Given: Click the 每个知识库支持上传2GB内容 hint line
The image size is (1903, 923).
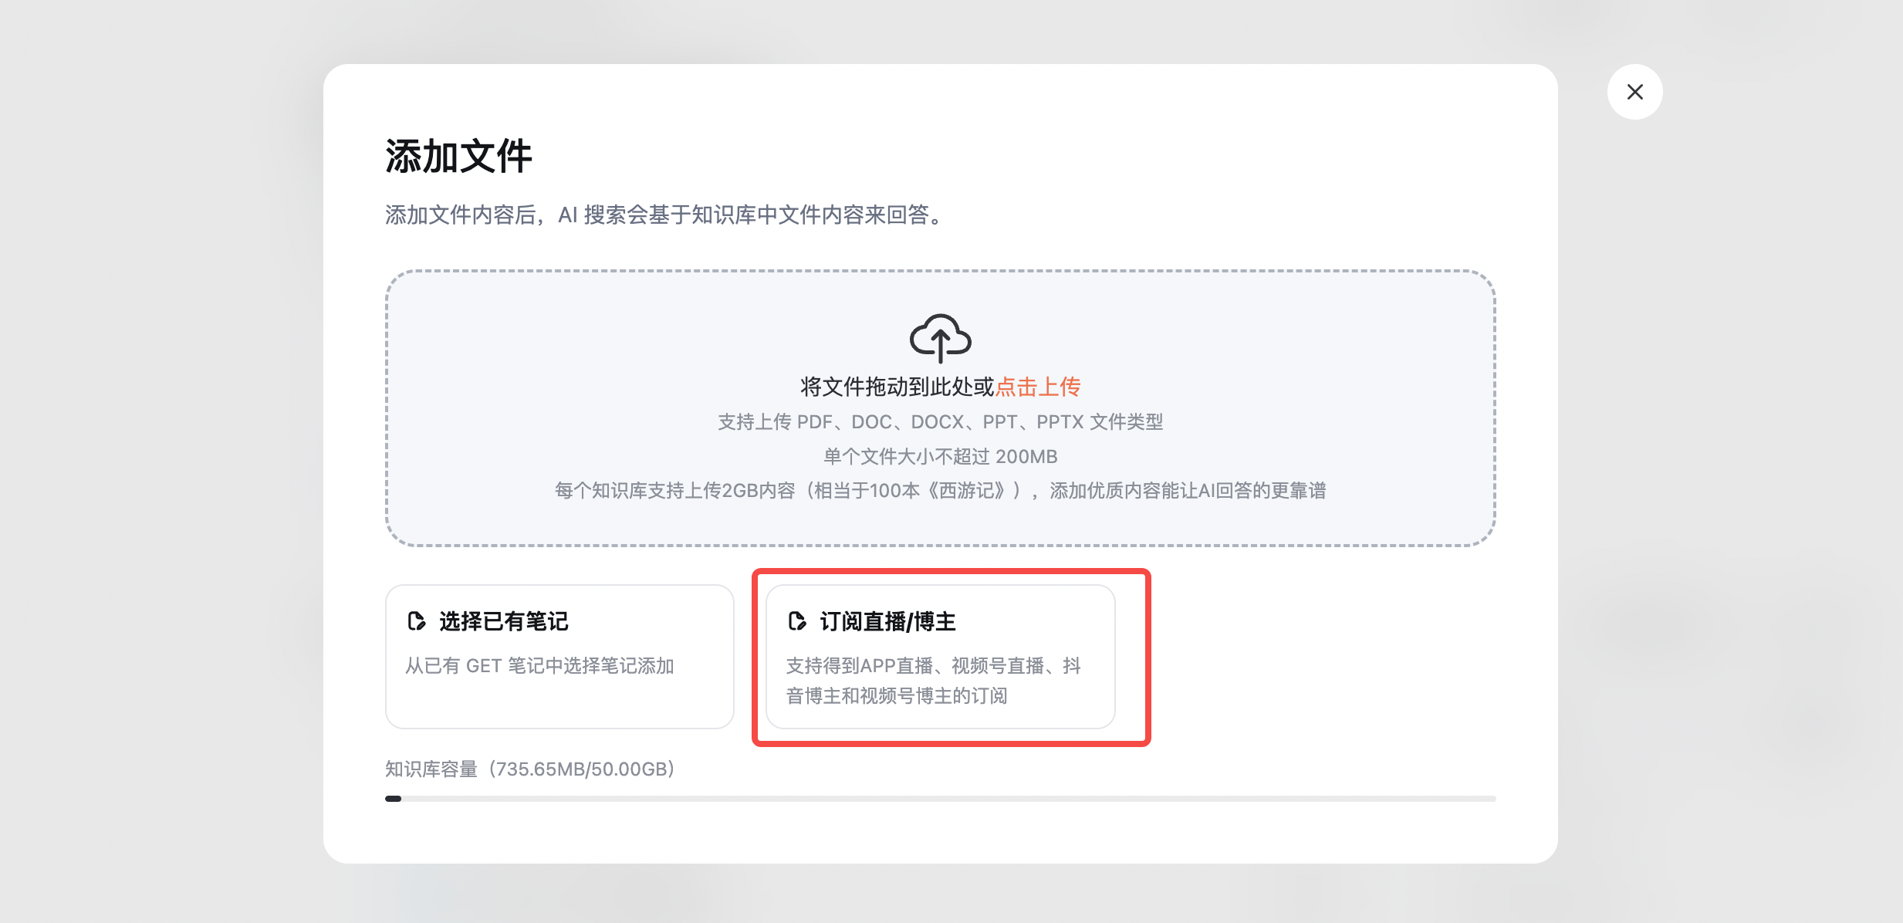Looking at the screenshot, I should click(940, 491).
